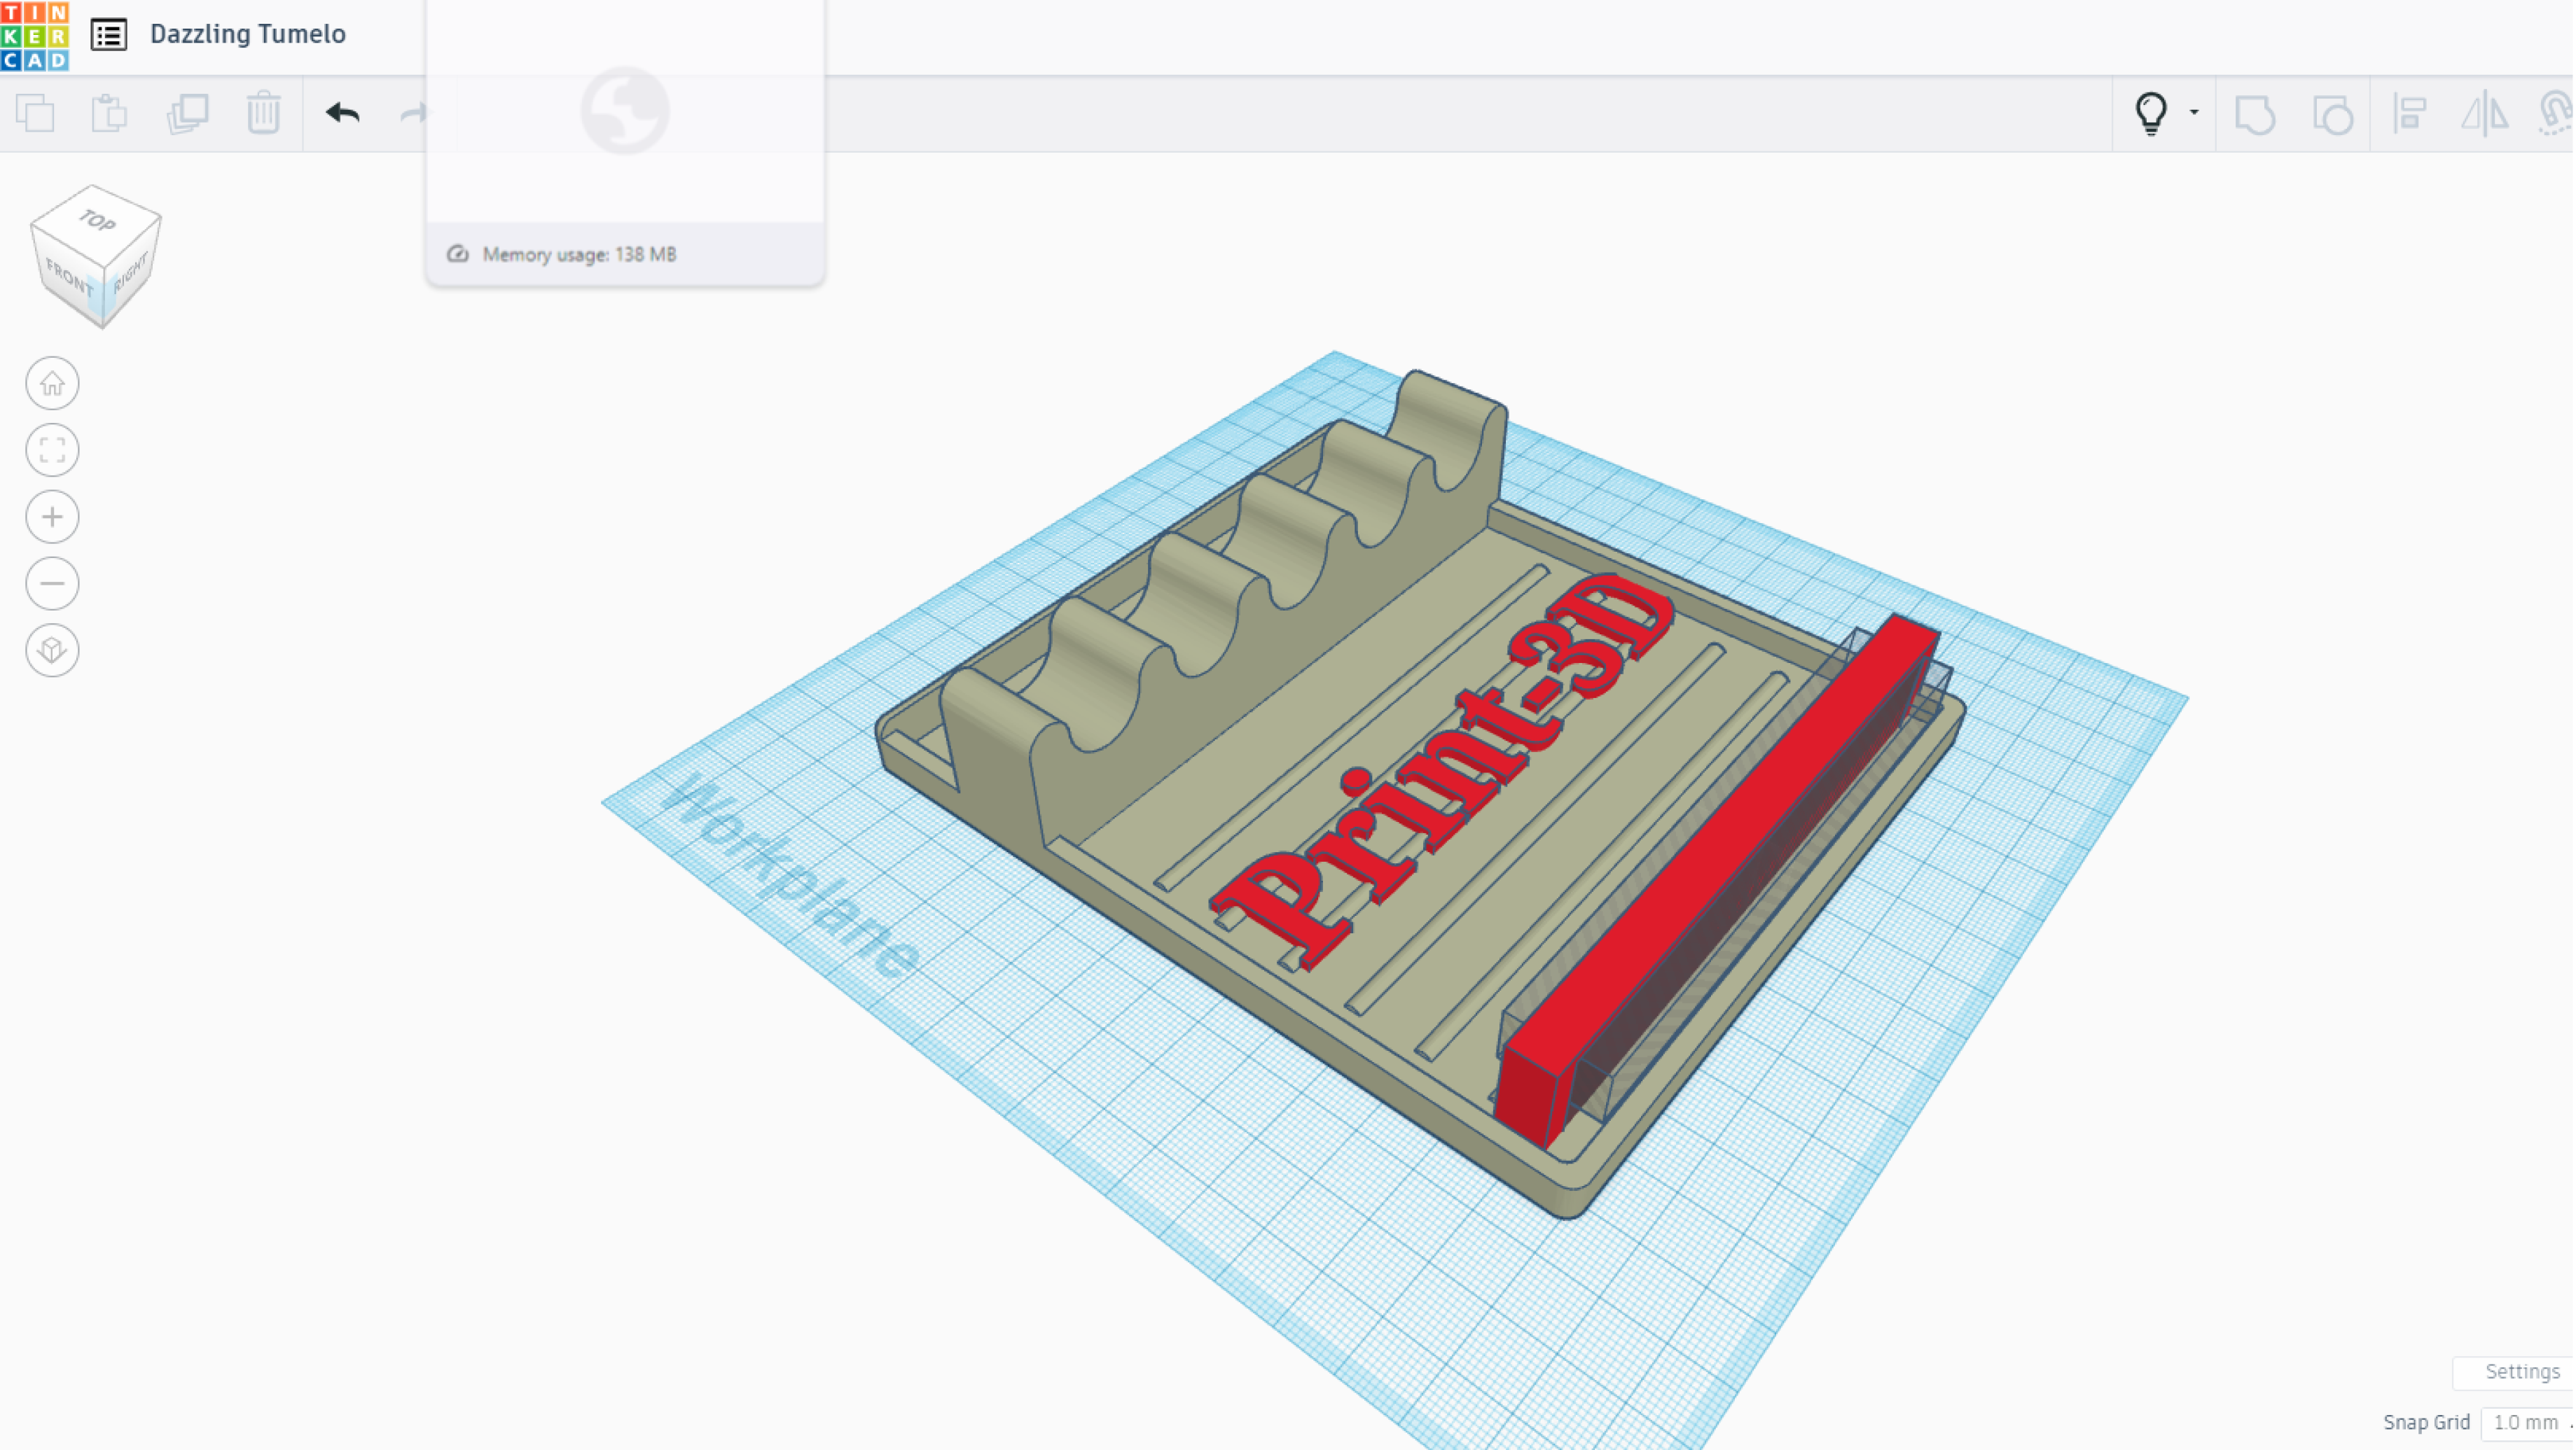Click the Tinkercad logo
The image size is (2576, 1450).
[x=35, y=35]
